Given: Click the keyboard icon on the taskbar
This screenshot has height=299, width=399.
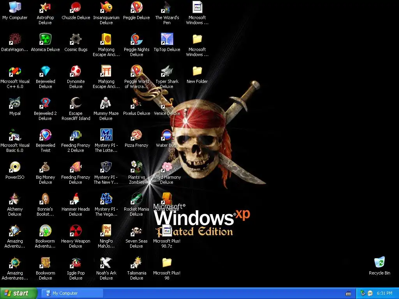Looking at the screenshot, I should coord(348,294).
